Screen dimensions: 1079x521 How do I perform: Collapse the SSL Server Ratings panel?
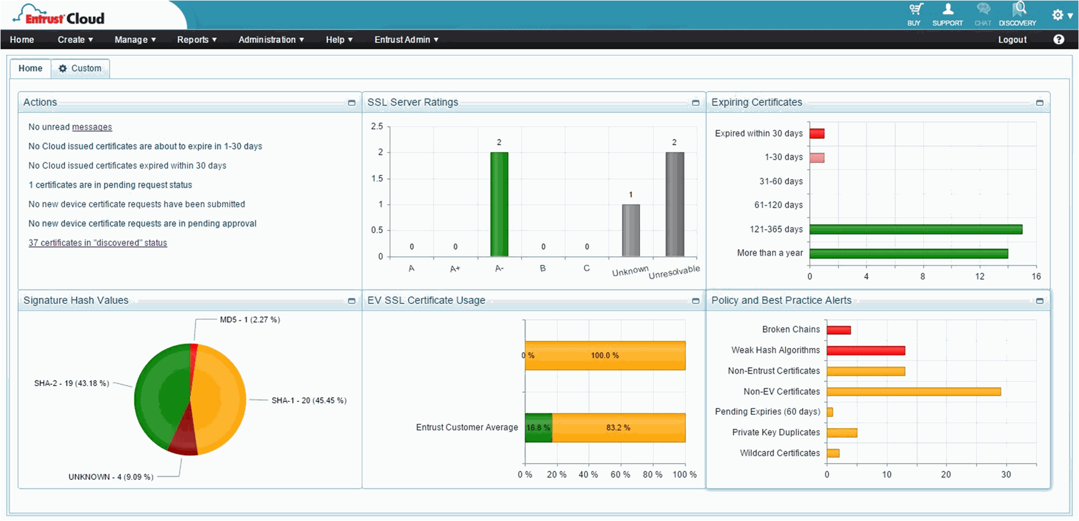696,103
